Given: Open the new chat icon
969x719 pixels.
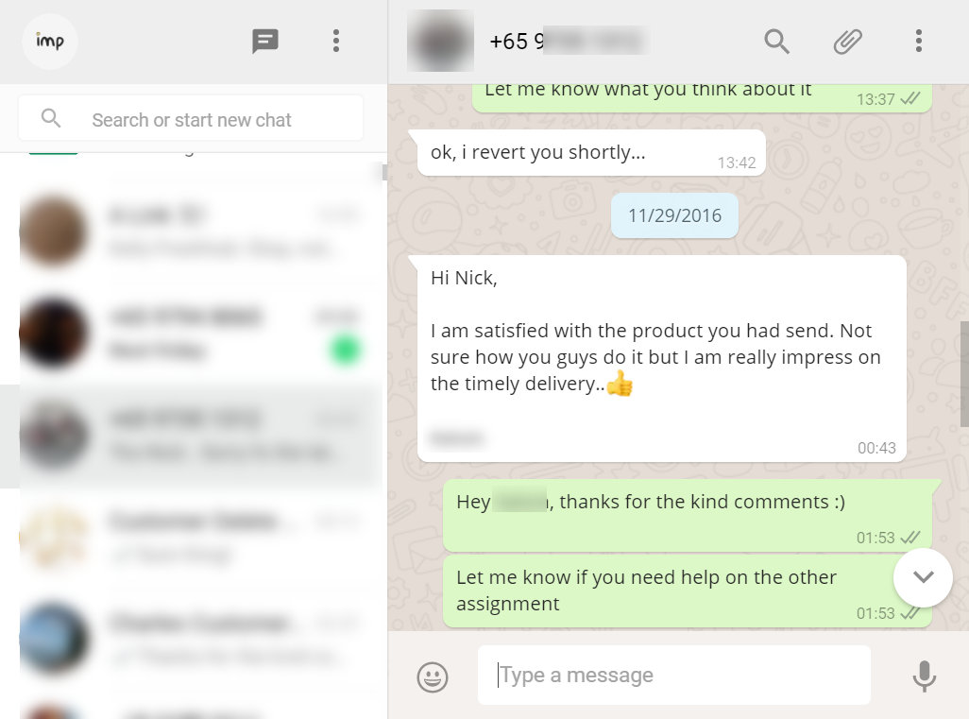Looking at the screenshot, I should click(x=265, y=42).
